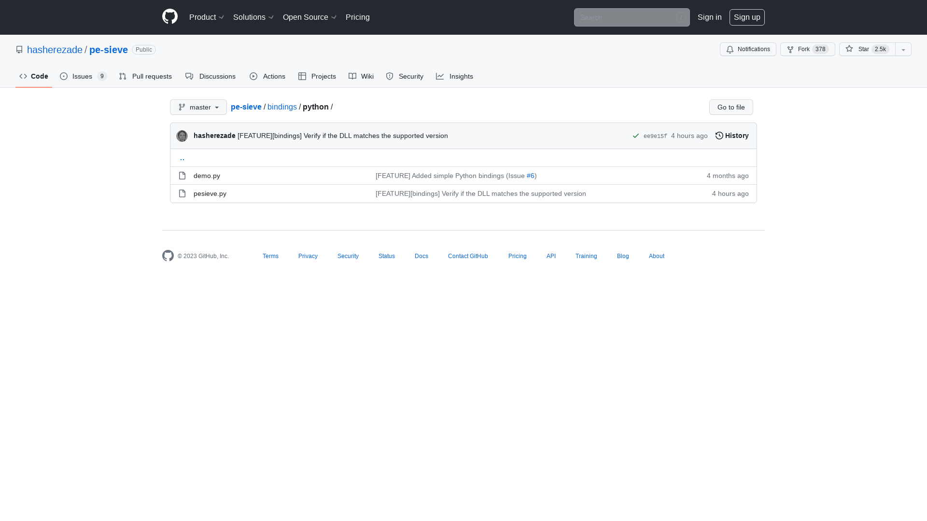The width and height of the screenshot is (927, 521).
Task: Open the footer Privacy link
Action: coord(308,256)
